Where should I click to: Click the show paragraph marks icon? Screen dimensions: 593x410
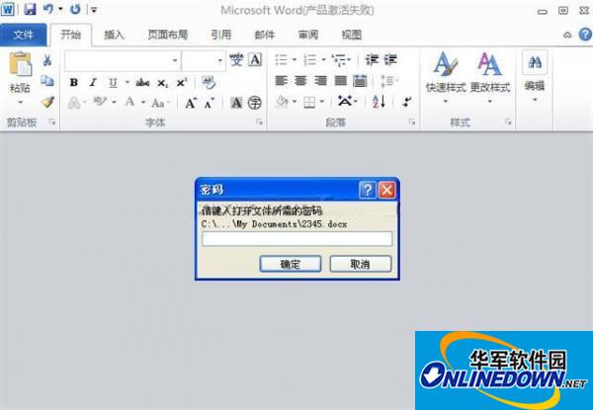(406, 102)
